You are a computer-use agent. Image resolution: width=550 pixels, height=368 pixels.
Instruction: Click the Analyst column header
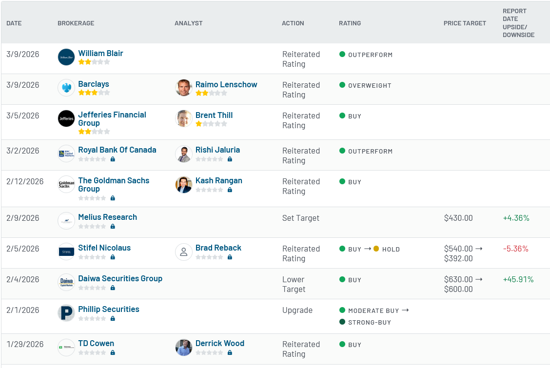[x=189, y=23]
